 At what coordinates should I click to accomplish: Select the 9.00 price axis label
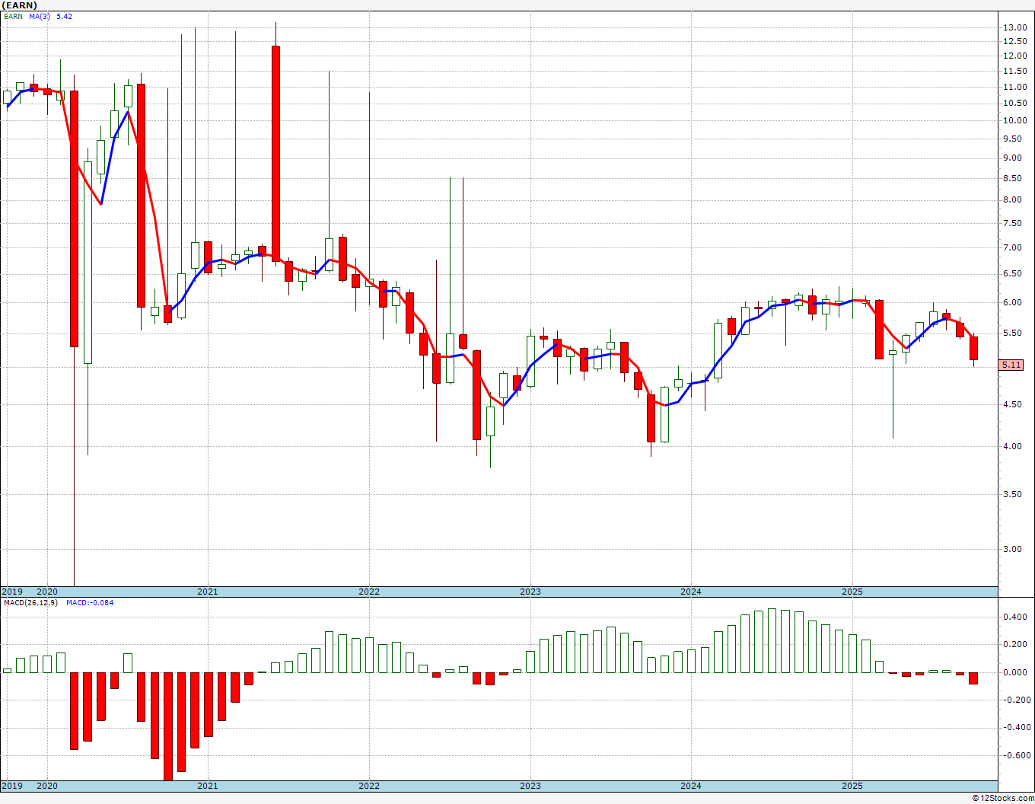(1014, 158)
